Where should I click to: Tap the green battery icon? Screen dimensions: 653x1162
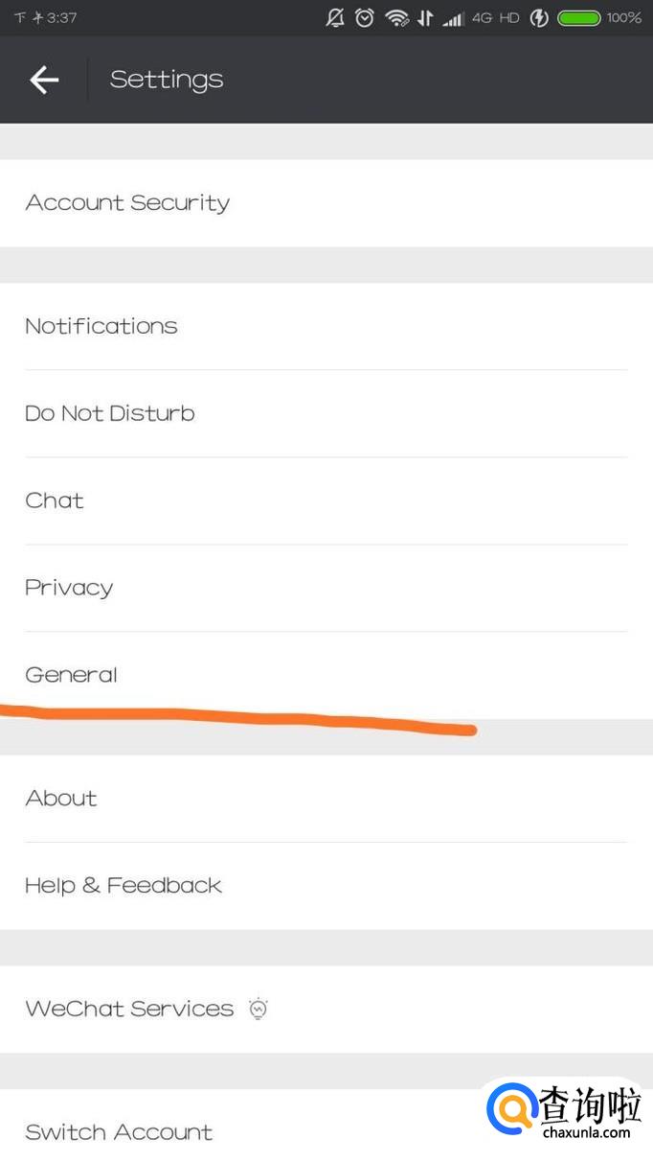click(x=578, y=18)
